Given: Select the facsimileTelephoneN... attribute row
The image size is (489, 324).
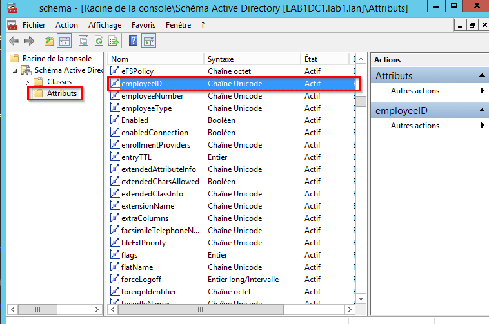Looking at the screenshot, I should coord(233,231).
